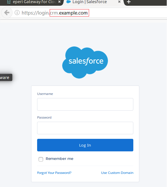Open a new tab with plus icon
This screenshot has height=187, width=167.
pos(129,2)
